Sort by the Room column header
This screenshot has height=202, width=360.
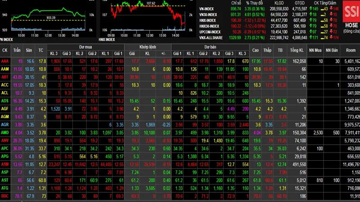pyautogui.click(x=351, y=50)
